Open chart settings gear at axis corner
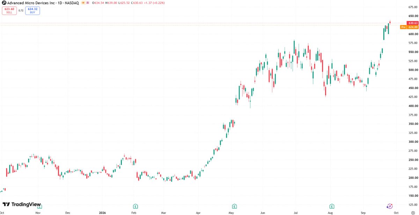Viewport: 419px width, 215px height. pyautogui.click(x=413, y=213)
